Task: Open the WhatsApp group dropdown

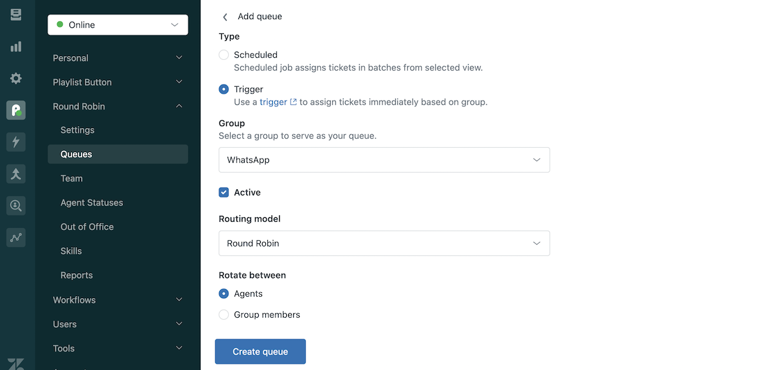Action: click(x=384, y=160)
